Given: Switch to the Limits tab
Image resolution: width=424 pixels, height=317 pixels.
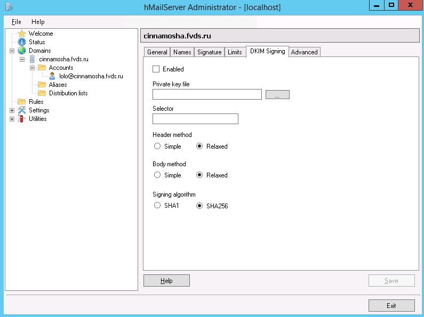Looking at the screenshot, I should click(x=235, y=52).
